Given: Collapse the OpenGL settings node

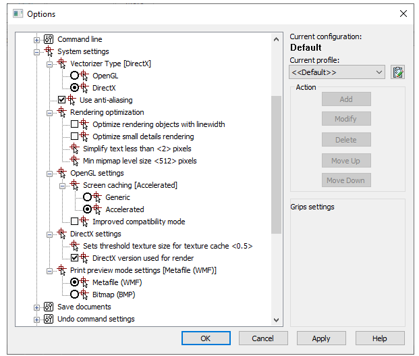Looking at the screenshot, I should click(49, 174).
